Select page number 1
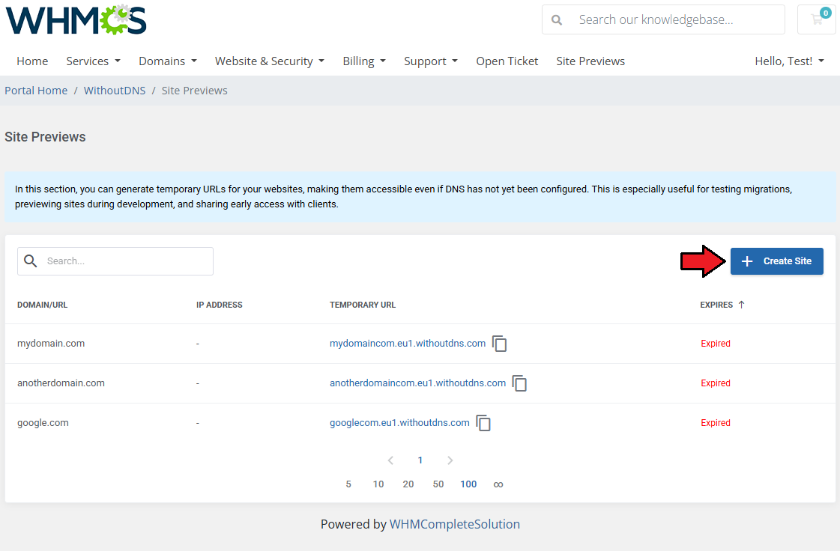This screenshot has width=840, height=551. [420, 460]
